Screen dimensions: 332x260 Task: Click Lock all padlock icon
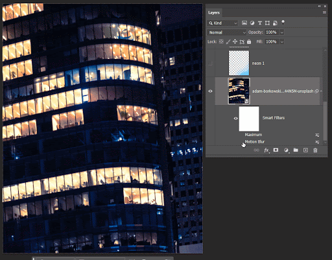click(249, 41)
